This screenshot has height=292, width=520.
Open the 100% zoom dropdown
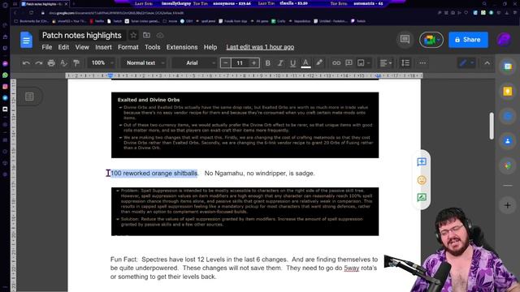[x=102, y=63]
